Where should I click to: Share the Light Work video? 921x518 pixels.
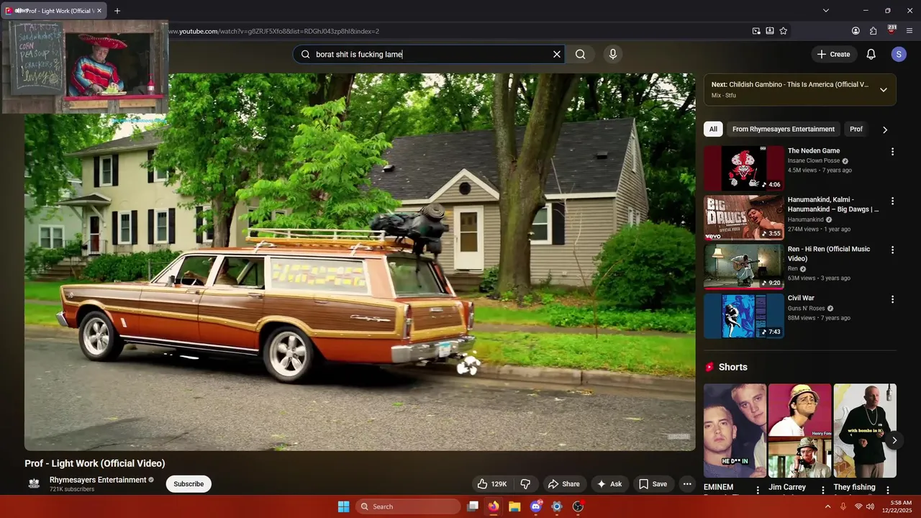click(564, 484)
